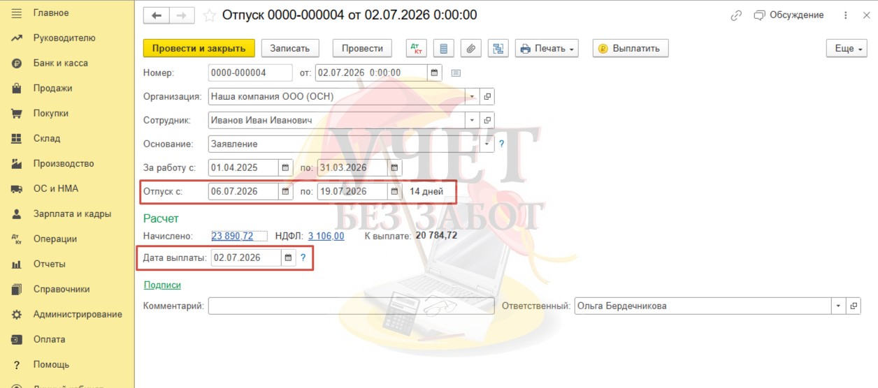Viewport: 878px width, 388px height.
Task: Go to the Продажи section
Action: (x=53, y=89)
